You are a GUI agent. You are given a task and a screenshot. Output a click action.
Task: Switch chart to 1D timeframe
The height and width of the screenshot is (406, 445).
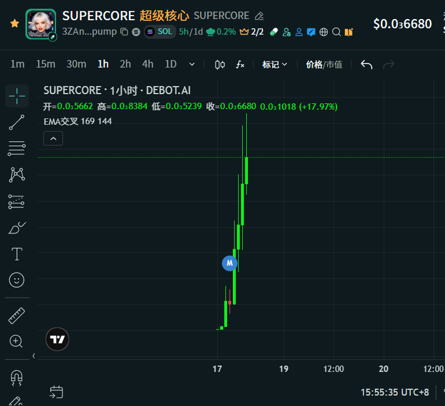pyautogui.click(x=171, y=64)
